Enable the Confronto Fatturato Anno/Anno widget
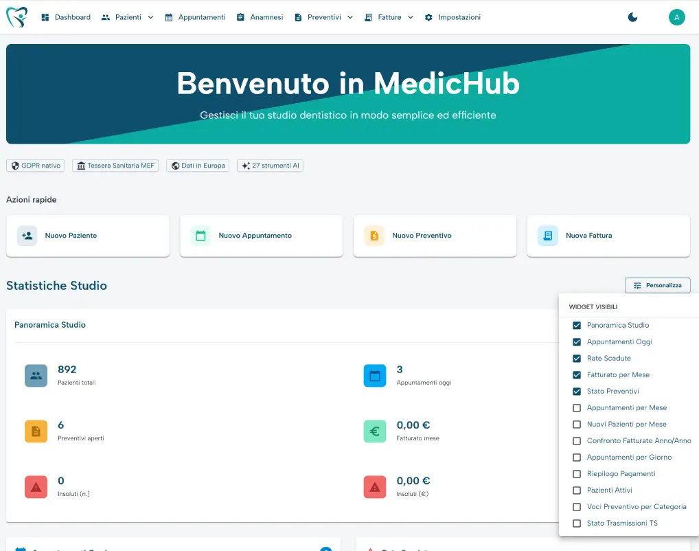Image resolution: width=699 pixels, height=551 pixels. coord(577,441)
